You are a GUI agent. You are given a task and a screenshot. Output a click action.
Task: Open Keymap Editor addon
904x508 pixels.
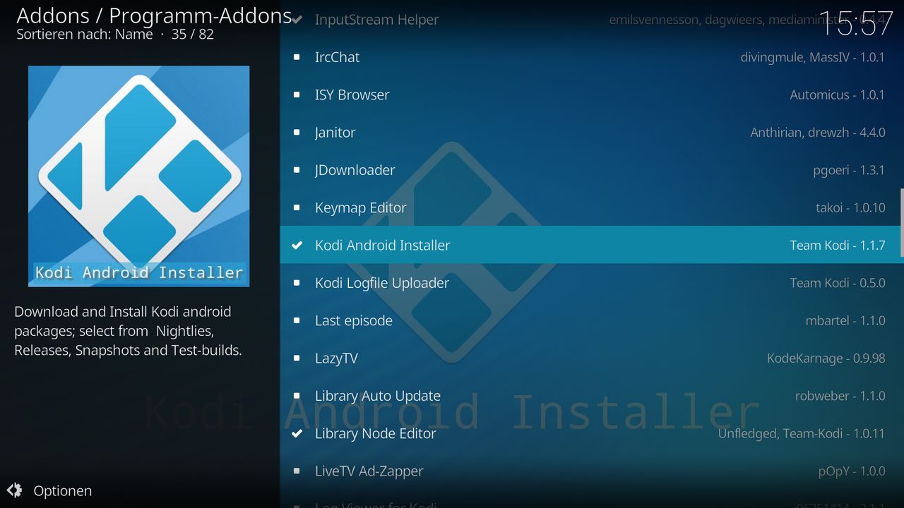click(x=590, y=207)
